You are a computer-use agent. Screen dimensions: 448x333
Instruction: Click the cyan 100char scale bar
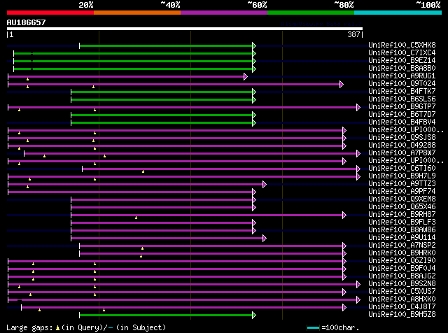tap(313, 327)
